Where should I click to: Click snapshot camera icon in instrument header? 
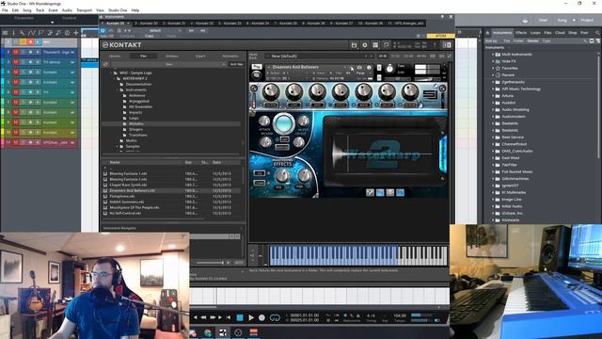(359, 67)
